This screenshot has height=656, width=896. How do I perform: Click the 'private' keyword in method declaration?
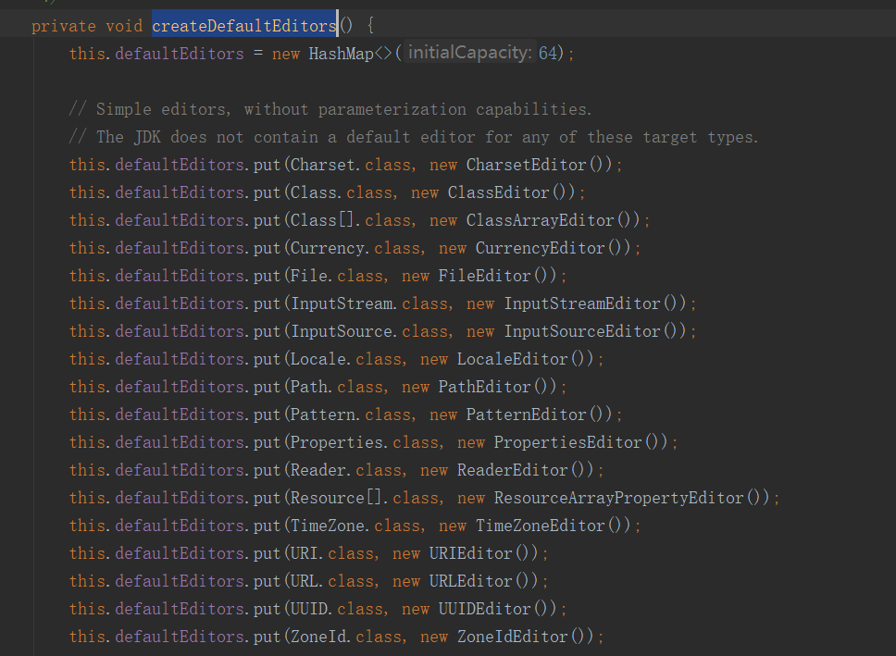[x=64, y=26]
